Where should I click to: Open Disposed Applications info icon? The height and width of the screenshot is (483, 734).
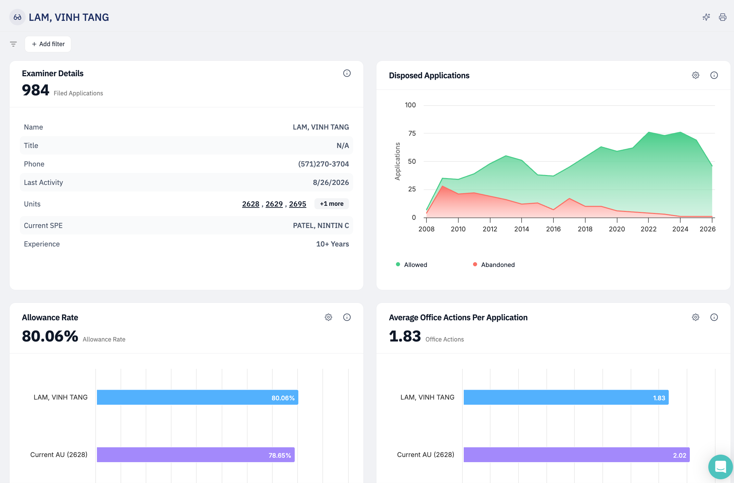tap(714, 75)
